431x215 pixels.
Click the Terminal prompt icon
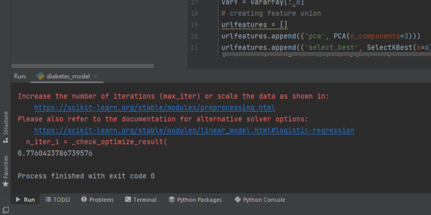(128, 199)
